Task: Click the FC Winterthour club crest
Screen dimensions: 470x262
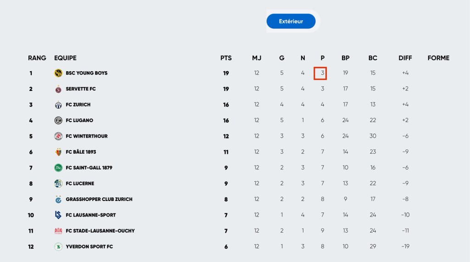Action: (x=58, y=136)
